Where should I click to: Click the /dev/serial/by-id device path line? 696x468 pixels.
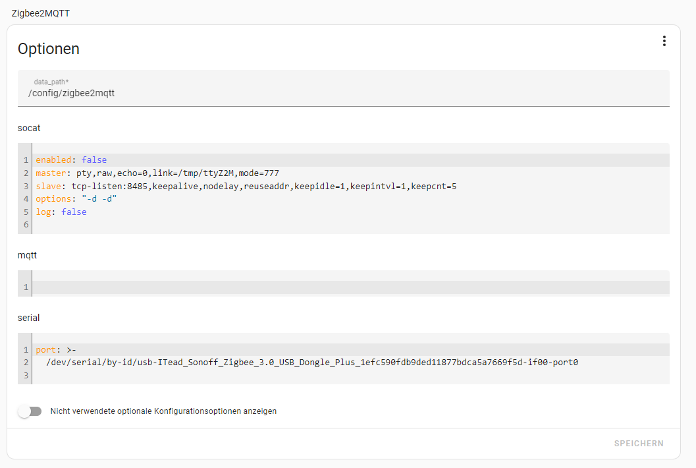pyautogui.click(x=351, y=363)
